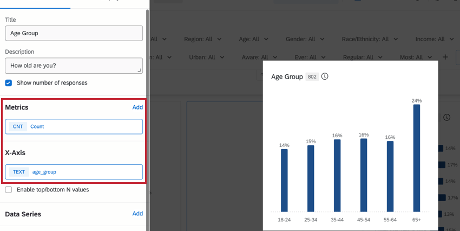Click the Title input with Age Group
460x231 pixels.
(x=74, y=33)
